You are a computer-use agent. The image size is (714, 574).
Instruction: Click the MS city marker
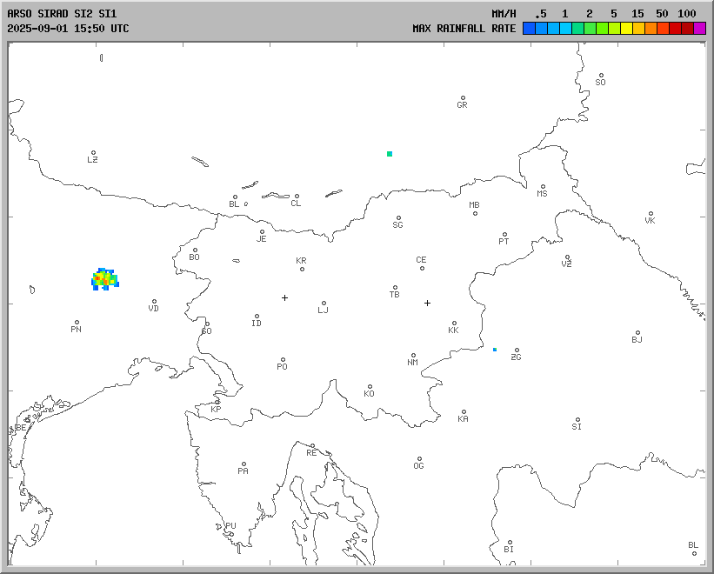coord(543,187)
